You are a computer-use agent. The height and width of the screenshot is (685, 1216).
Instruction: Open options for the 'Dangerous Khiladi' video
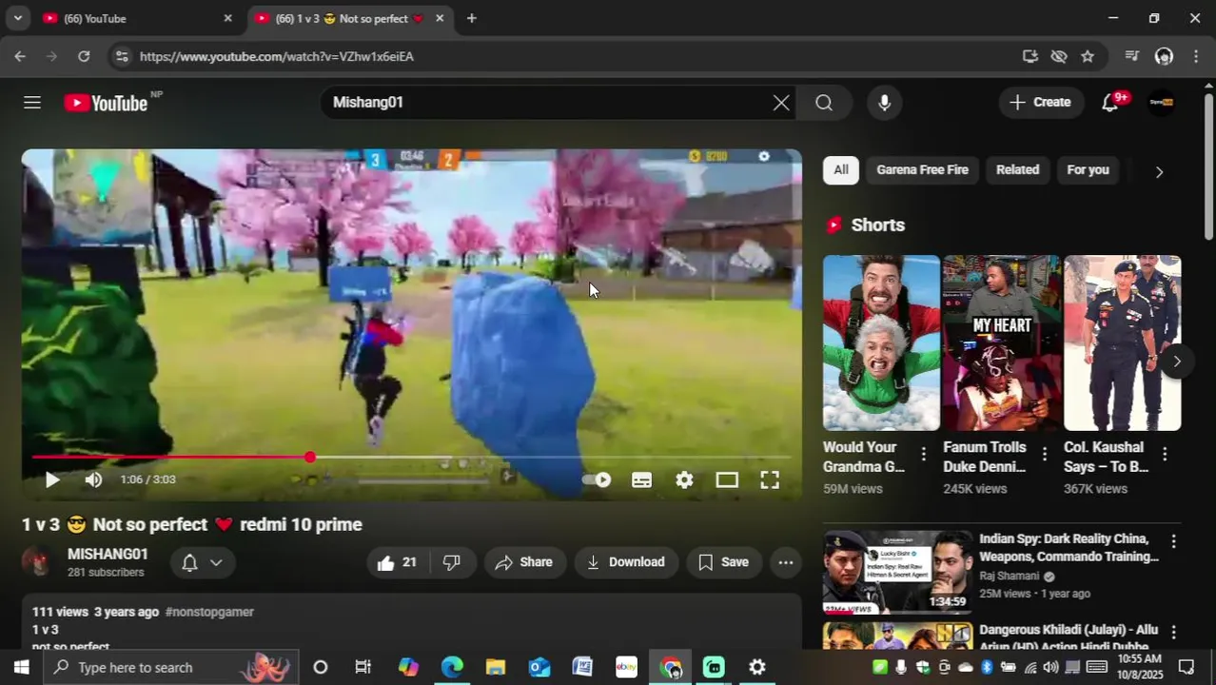(1173, 633)
